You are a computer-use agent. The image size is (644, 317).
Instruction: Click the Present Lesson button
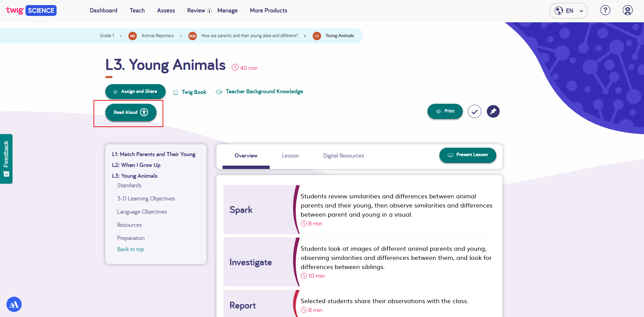(468, 155)
